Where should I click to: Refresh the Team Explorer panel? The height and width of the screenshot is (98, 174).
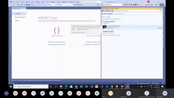pos(112,11)
